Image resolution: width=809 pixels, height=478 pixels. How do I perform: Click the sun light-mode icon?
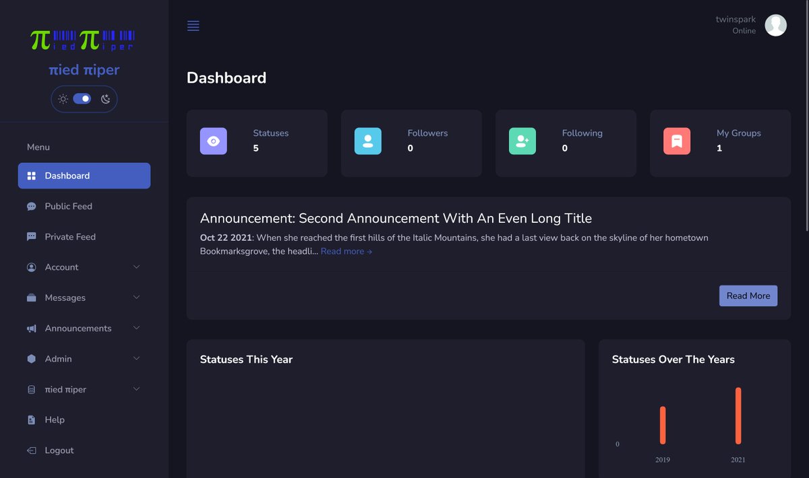(x=63, y=99)
